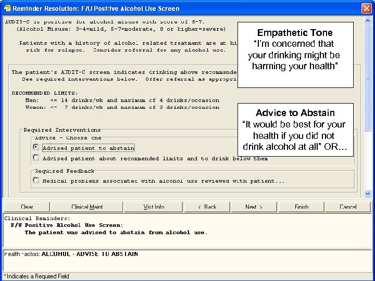Go Back to previous reminder

click(207, 207)
